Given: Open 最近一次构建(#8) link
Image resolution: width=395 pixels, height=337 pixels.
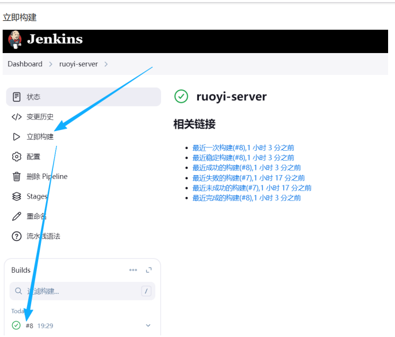Looking at the screenshot, I should point(243,148).
